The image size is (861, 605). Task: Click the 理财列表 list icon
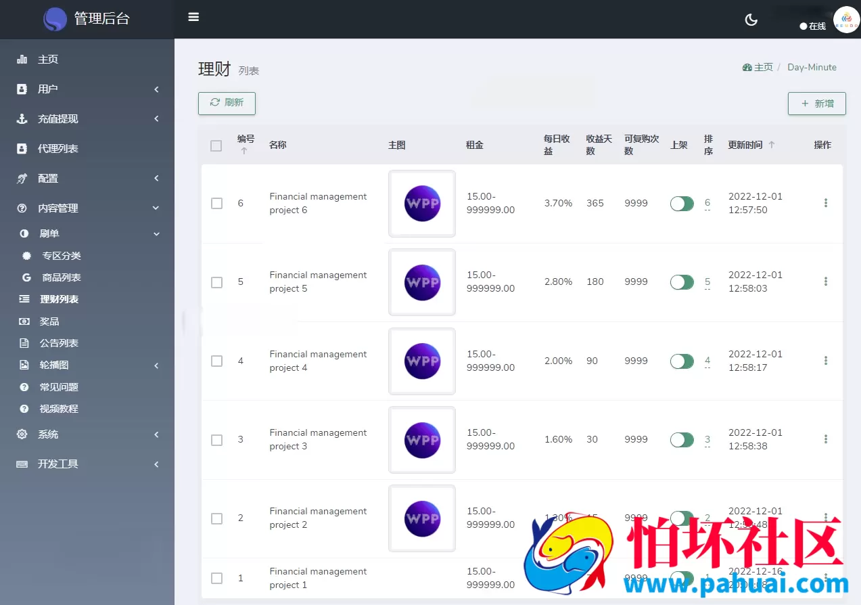coord(24,299)
